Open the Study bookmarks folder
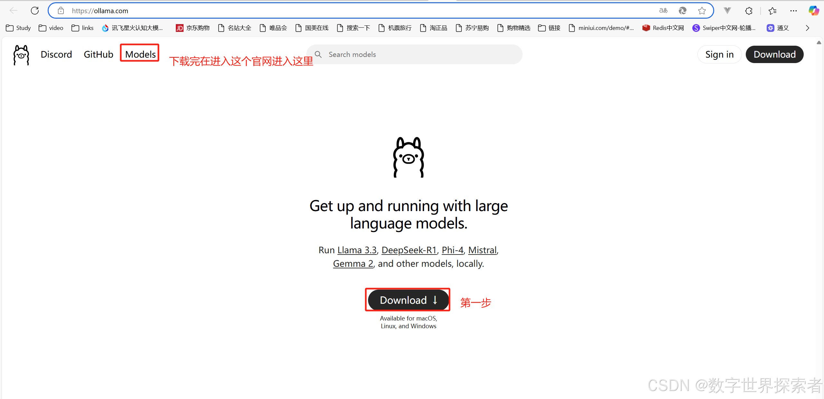 18,28
